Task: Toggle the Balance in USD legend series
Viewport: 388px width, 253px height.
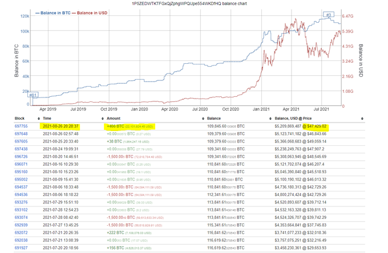Action: [x=93, y=12]
